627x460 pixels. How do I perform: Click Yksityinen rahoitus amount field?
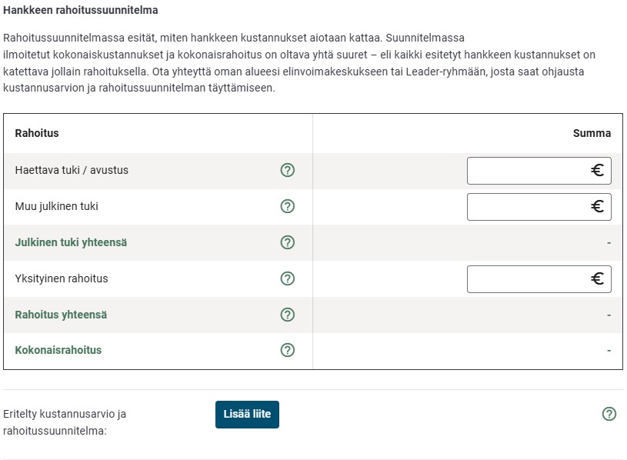[x=531, y=278]
